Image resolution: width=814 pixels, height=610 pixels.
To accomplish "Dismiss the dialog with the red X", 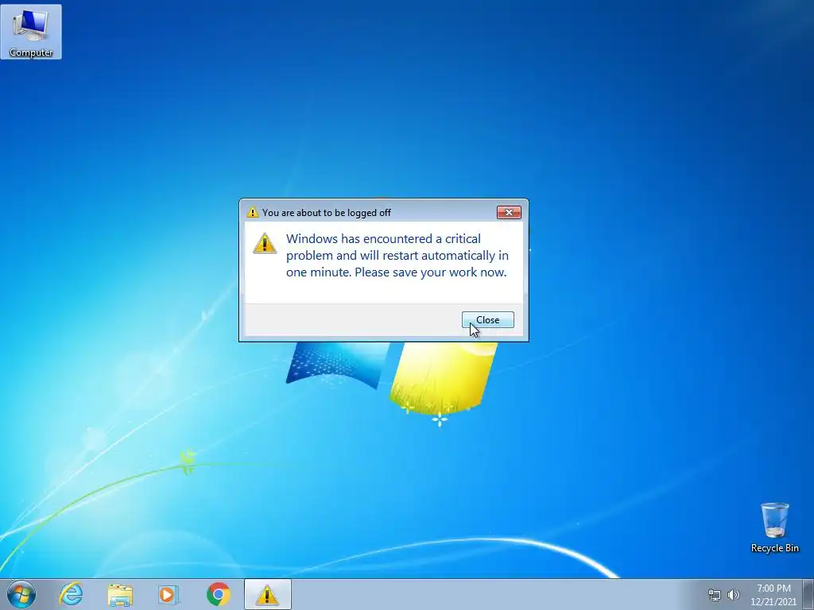I will pyautogui.click(x=509, y=212).
